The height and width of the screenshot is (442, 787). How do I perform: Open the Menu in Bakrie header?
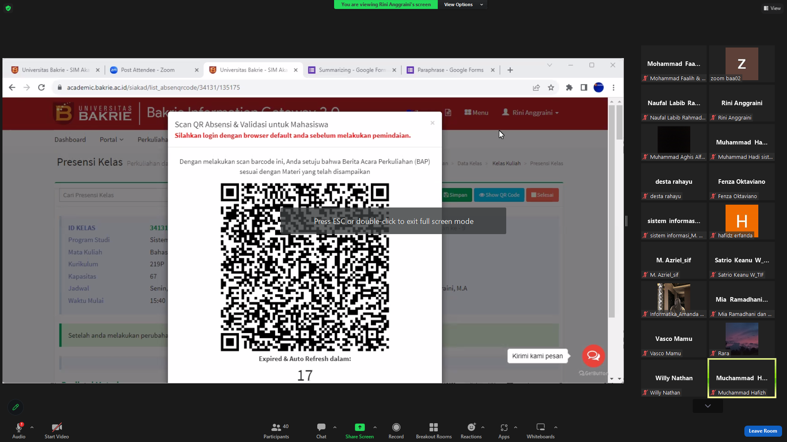pyautogui.click(x=476, y=113)
